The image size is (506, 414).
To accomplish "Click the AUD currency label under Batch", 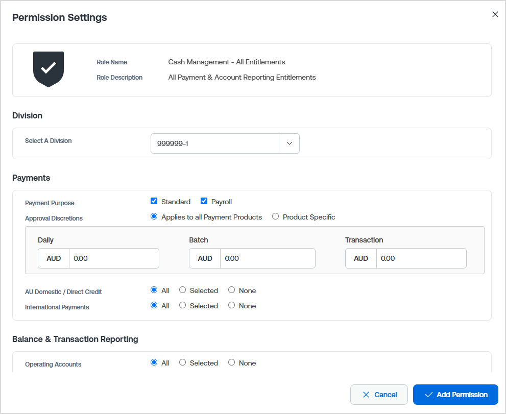I will 205,258.
